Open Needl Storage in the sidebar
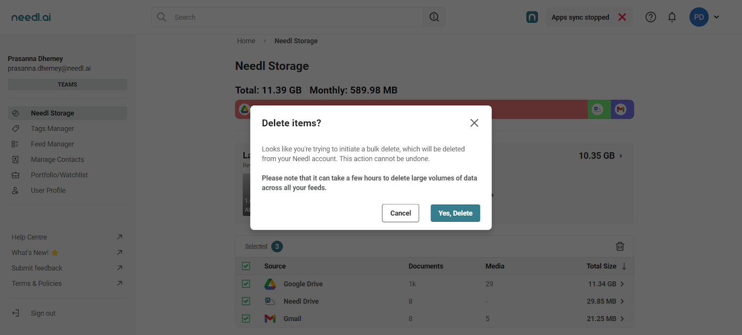The image size is (742, 335). [x=67, y=113]
